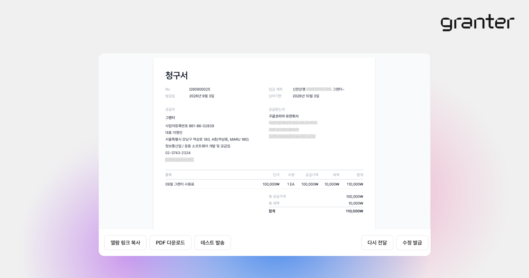Click the 발급일 label

pyautogui.click(x=170, y=96)
